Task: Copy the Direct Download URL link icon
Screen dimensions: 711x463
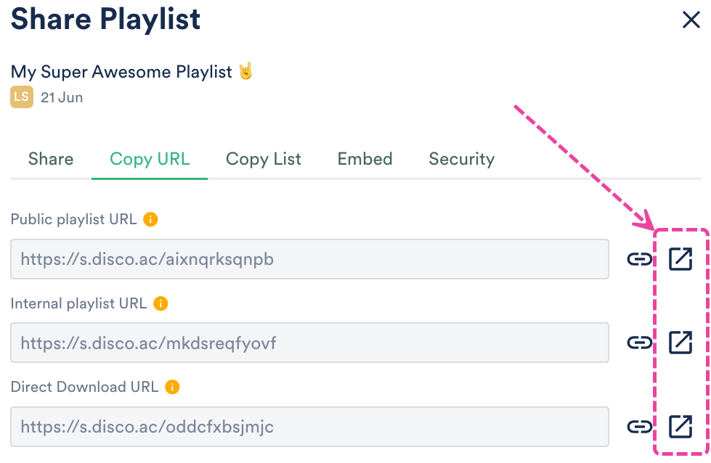Action: pos(640,426)
